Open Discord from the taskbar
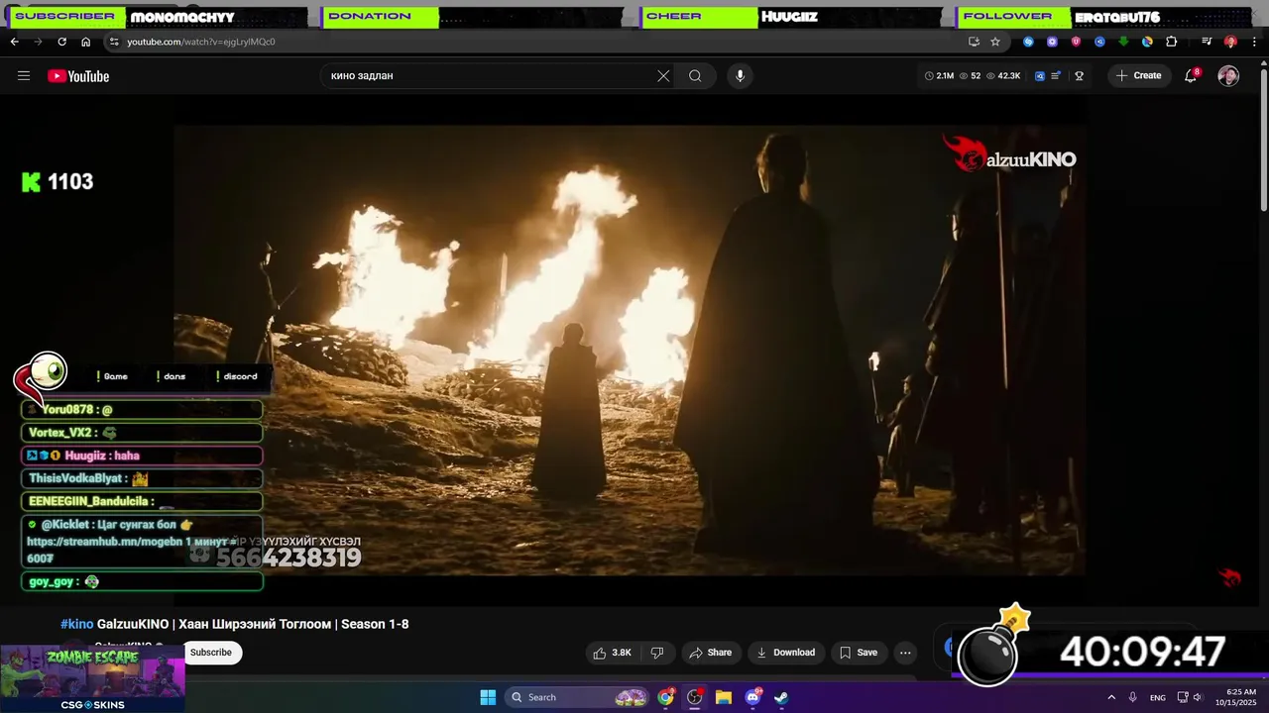Viewport: 1269px width, 713px height. (752, 697)
